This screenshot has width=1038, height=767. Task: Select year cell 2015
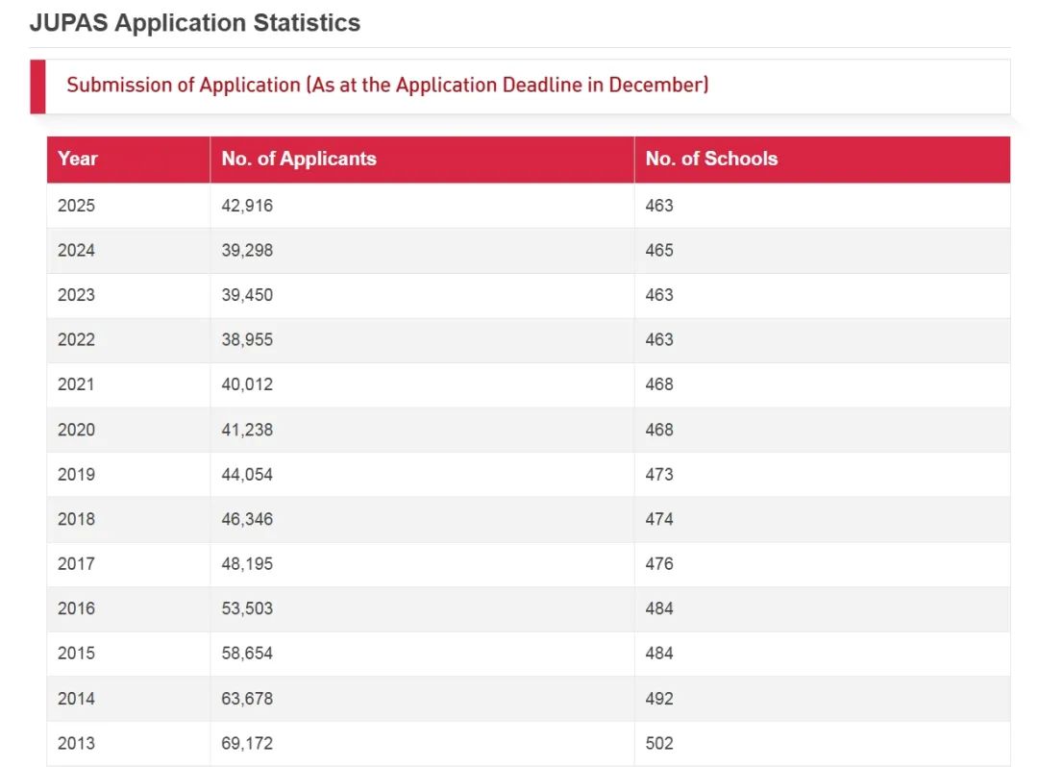(76, 654)
